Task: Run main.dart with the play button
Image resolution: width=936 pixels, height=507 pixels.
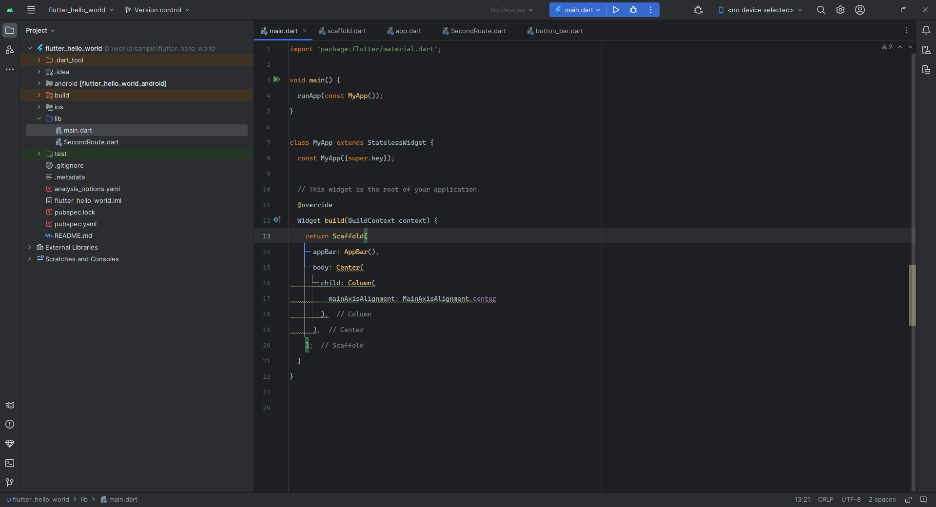Action: click(x=616, y=10)
